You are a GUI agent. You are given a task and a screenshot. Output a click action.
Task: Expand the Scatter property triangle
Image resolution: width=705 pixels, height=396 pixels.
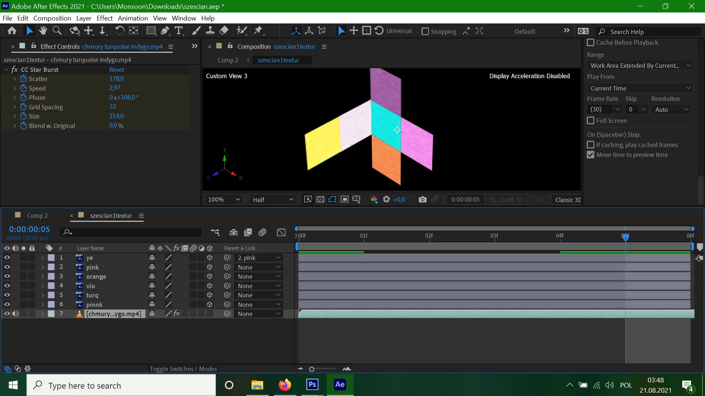[x=15, y=79]
